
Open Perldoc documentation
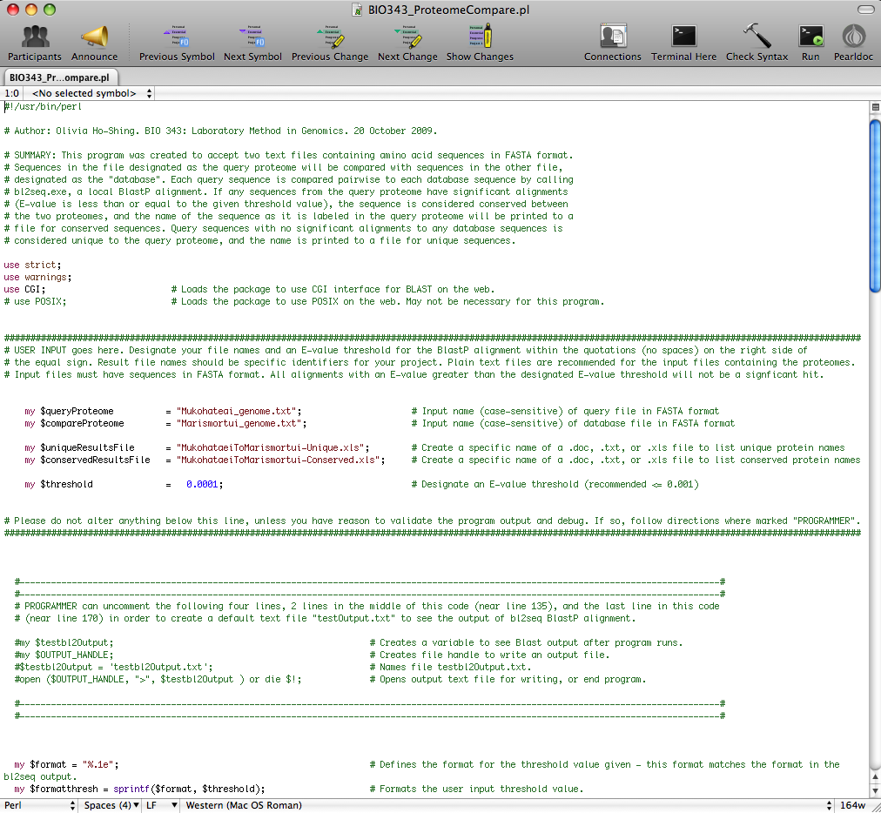pyautogui.click(x=853, y=43)
